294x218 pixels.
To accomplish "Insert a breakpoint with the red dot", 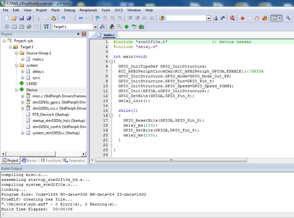I will (242, 18).
